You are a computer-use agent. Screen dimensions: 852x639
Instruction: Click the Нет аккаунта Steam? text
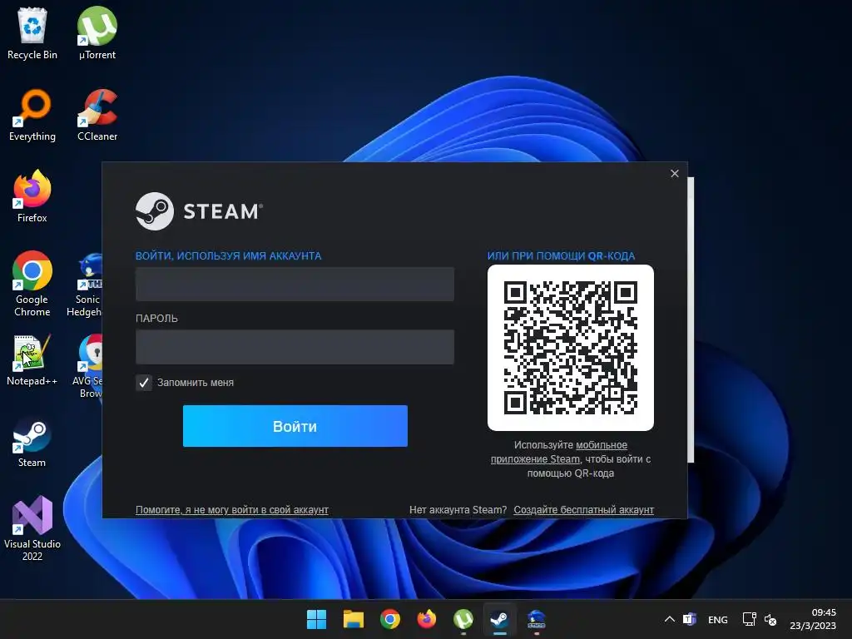[458, 510]
